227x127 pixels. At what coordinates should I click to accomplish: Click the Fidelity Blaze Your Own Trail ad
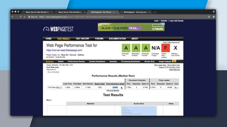(131, 27)
